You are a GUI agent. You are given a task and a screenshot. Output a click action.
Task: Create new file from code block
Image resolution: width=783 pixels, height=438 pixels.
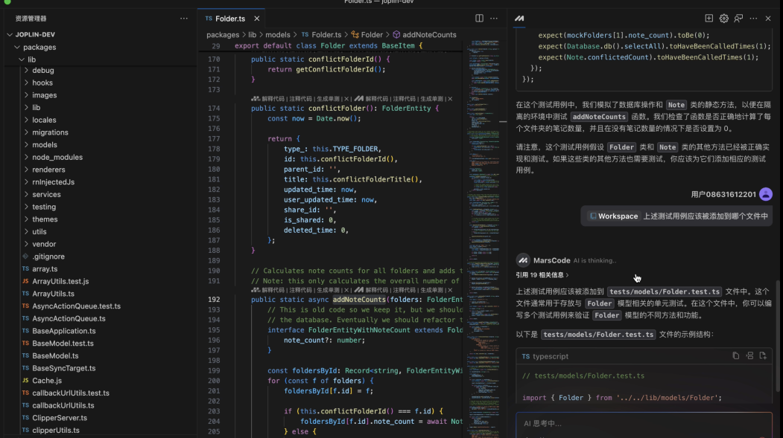(x=763, y=356)
